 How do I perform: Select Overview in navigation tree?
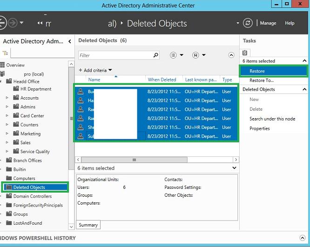[15, 65]
